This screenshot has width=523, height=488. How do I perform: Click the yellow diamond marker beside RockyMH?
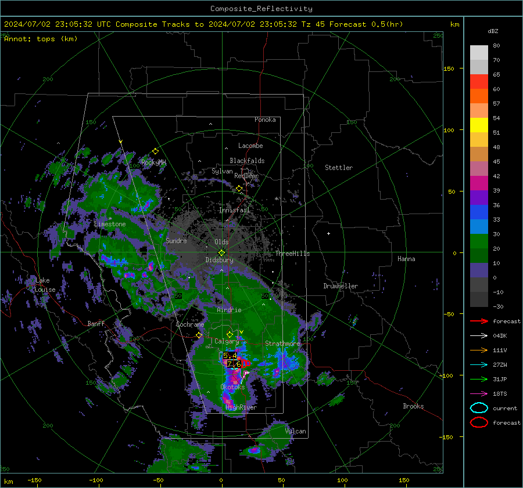tap(155, 151)
